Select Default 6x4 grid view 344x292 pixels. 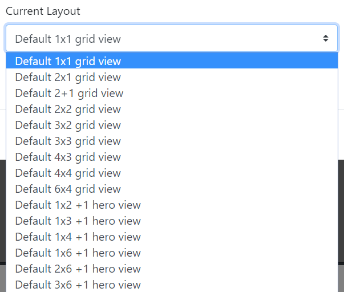pyautogui.click(x=68, y=189)
